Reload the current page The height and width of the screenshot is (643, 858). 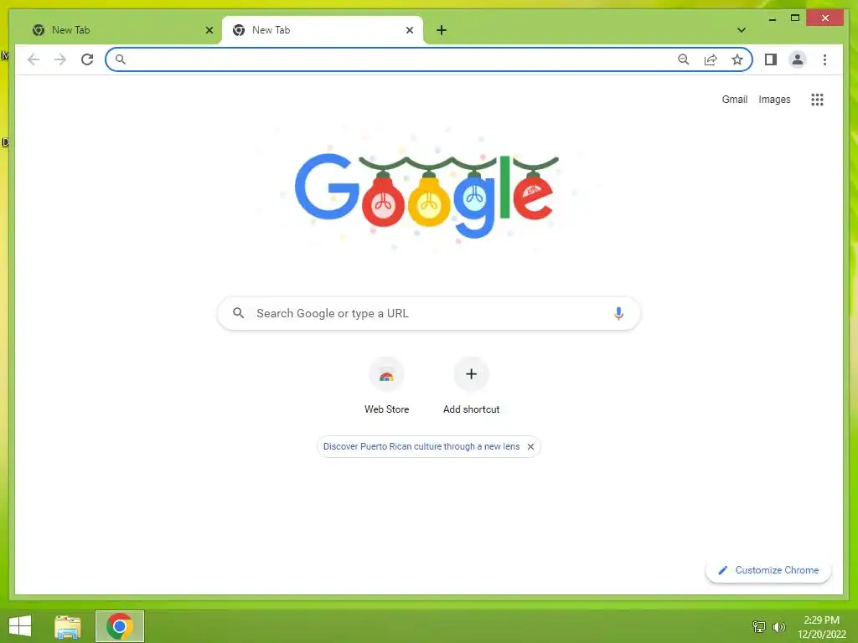[x=87, y=59]
